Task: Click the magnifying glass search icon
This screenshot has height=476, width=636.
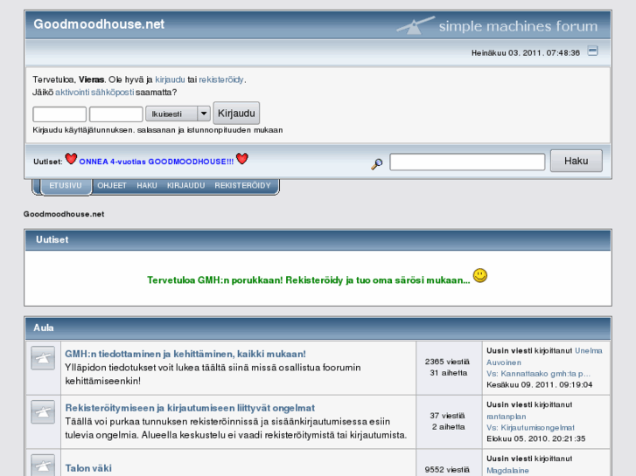Action: click(377, 163)
